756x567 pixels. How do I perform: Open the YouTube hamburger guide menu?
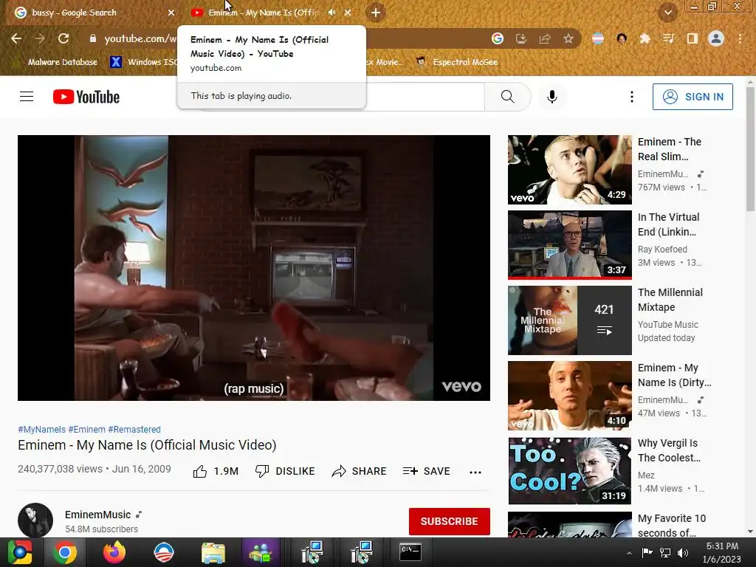tap(27, 97)
